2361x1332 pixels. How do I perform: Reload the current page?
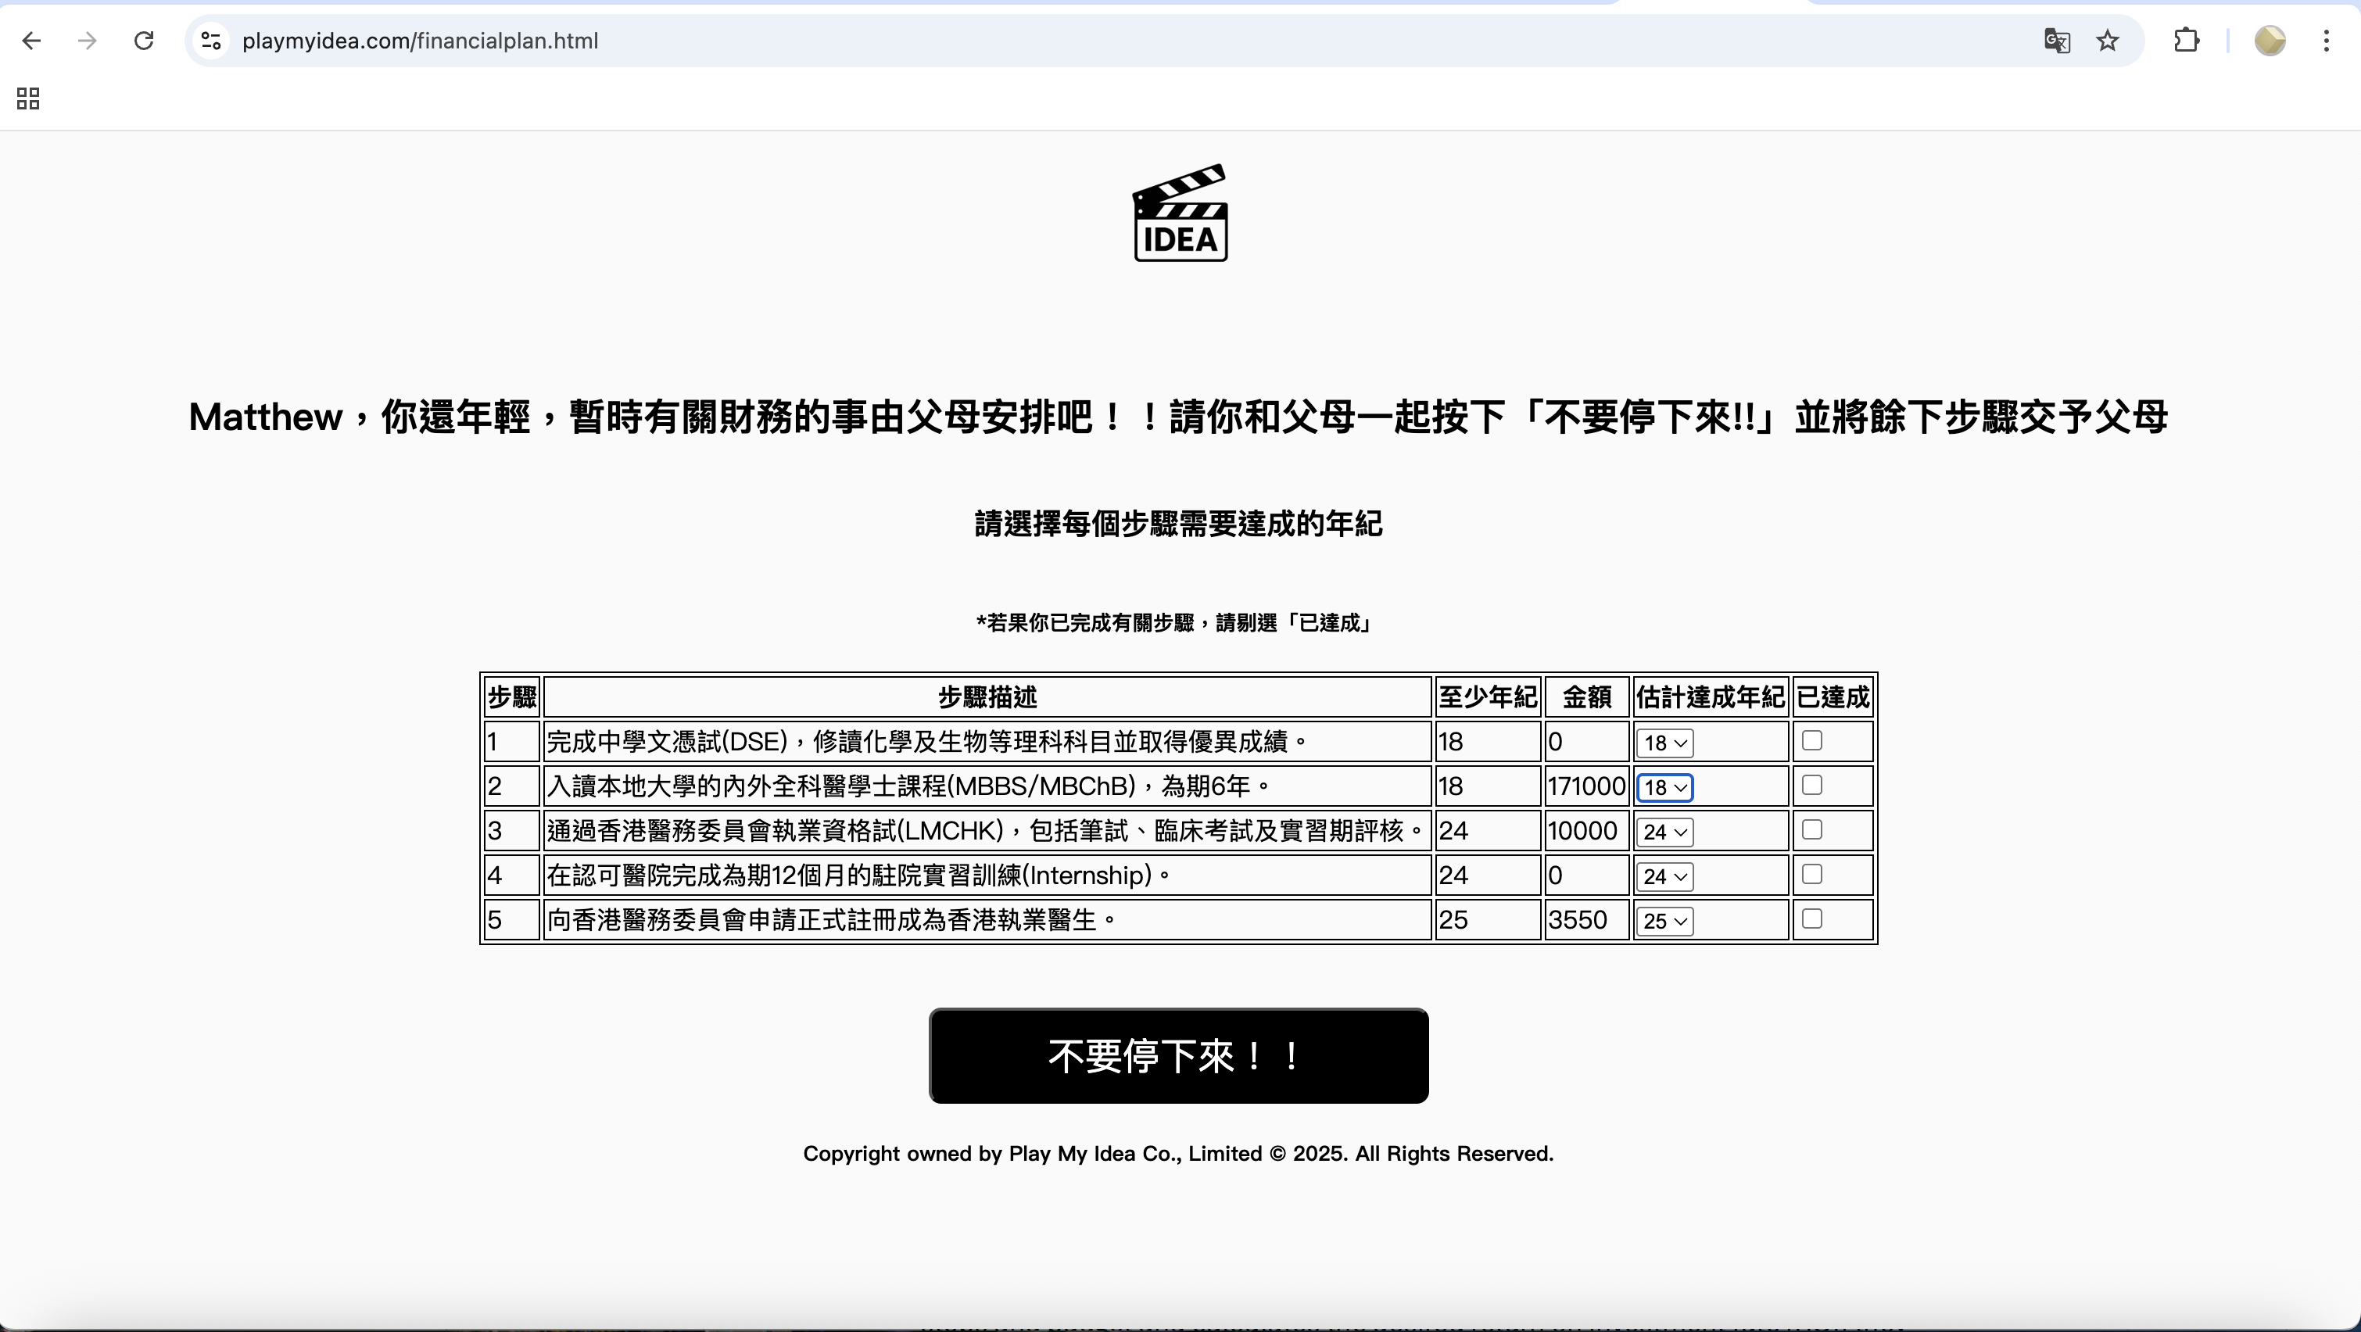144,41
